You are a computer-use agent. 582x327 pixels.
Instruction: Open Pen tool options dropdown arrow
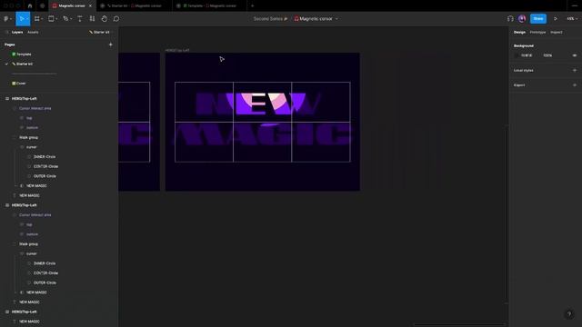tap(71, 19)
